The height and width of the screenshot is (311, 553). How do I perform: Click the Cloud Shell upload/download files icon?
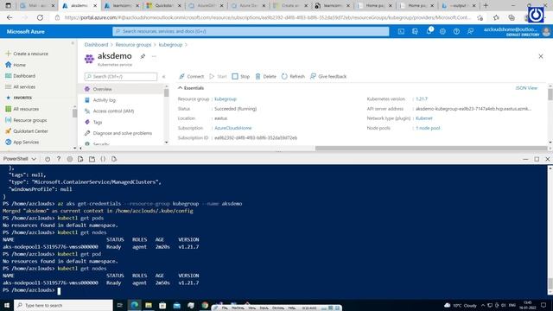(80, 159)
